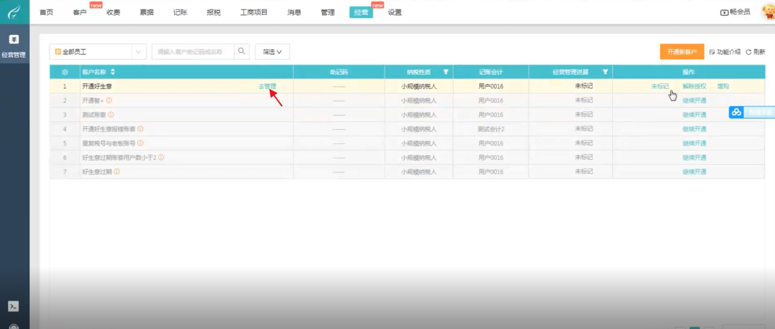Click the info icon beside 测试账套
The height and width of the screenshot is (329, 775).
coord(111,115)
